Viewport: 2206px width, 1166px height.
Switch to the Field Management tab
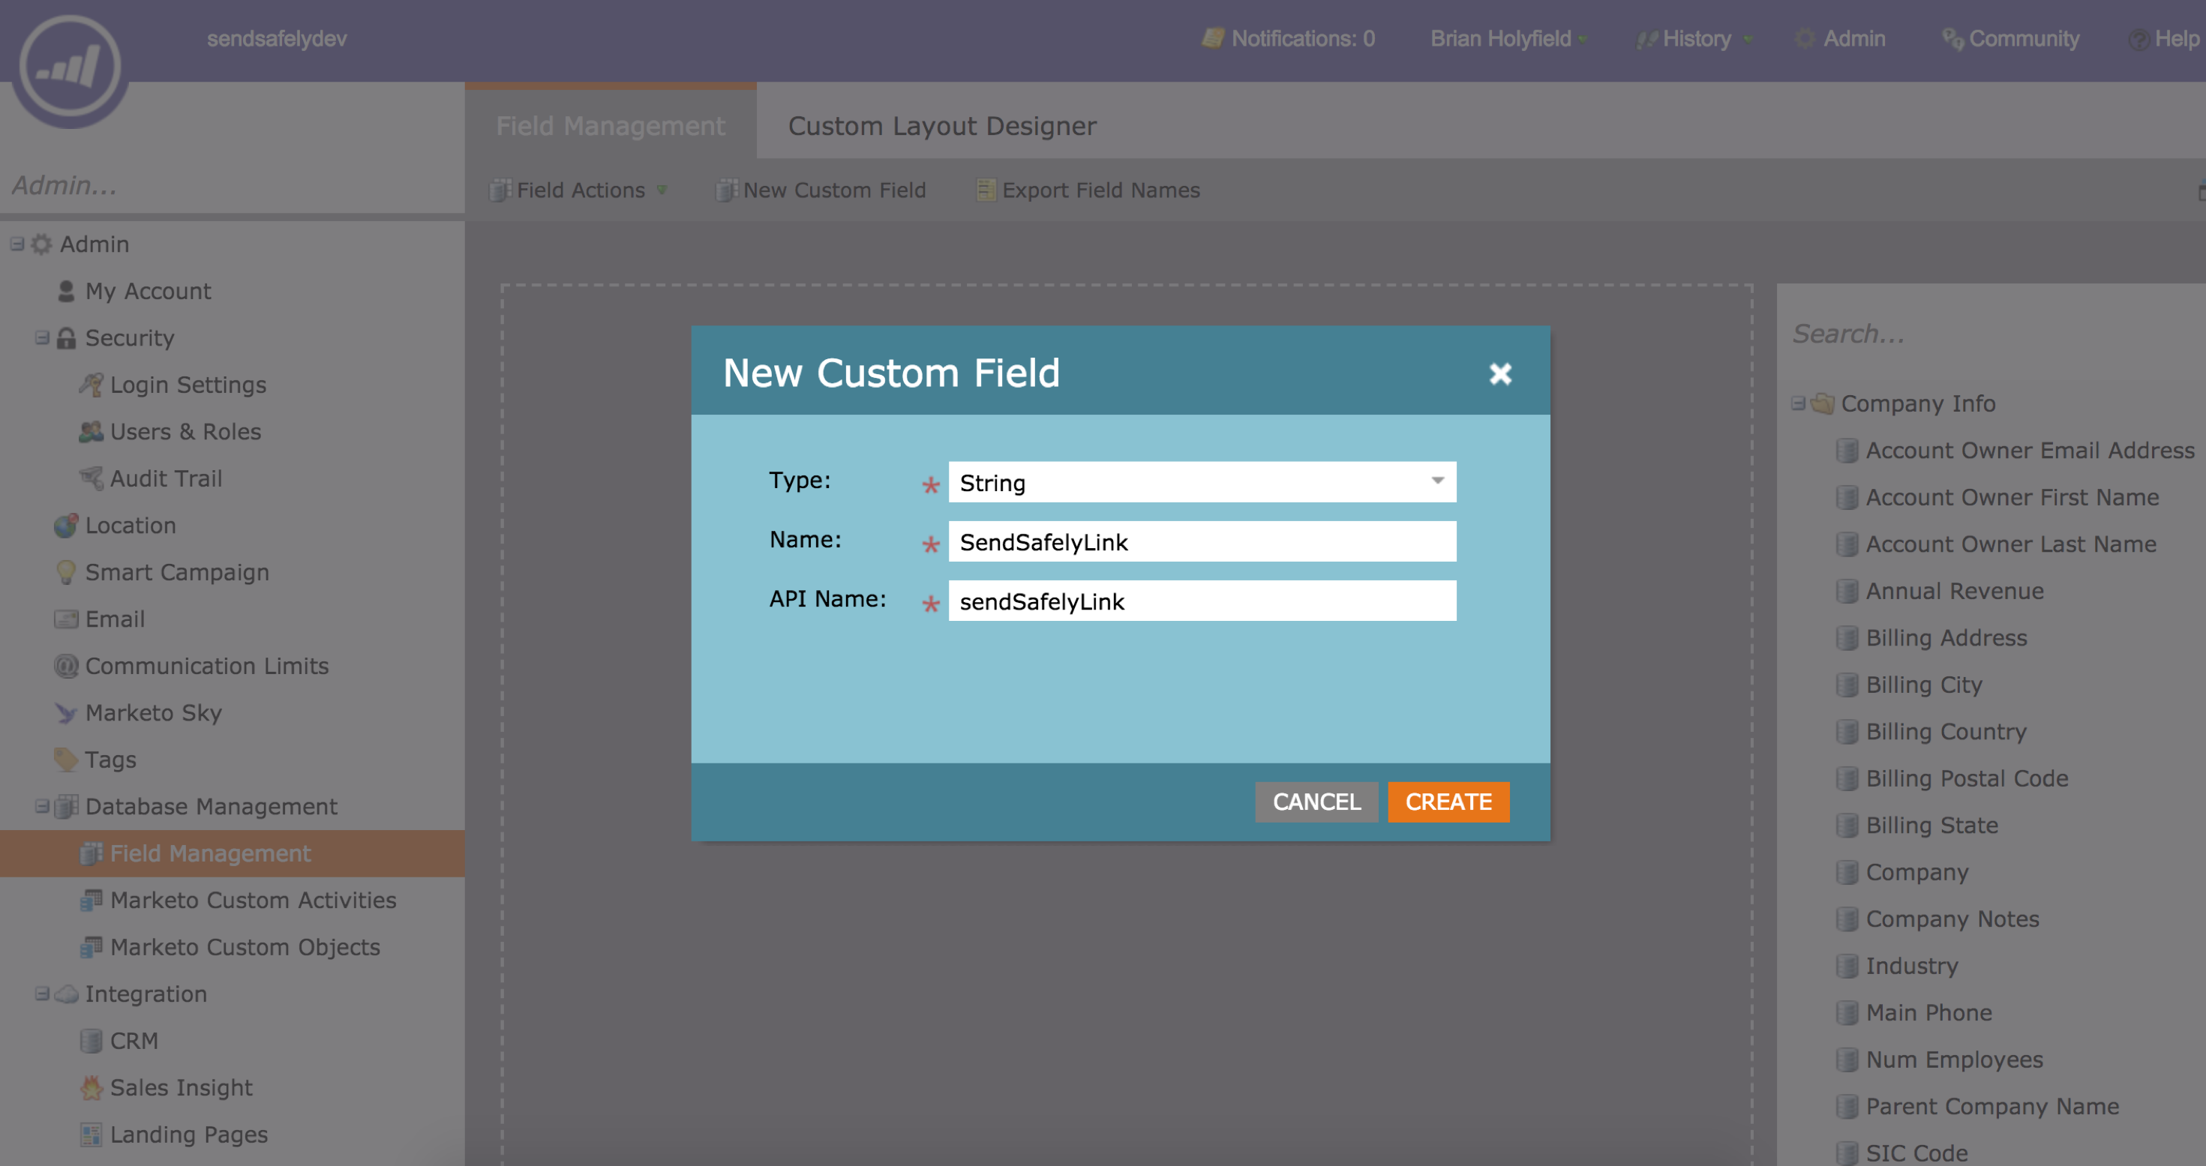[x=611, y=125]
